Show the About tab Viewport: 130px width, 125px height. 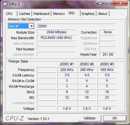point(103,14)
